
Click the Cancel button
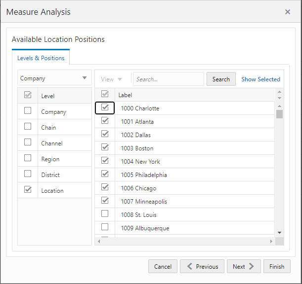(163, 266)
